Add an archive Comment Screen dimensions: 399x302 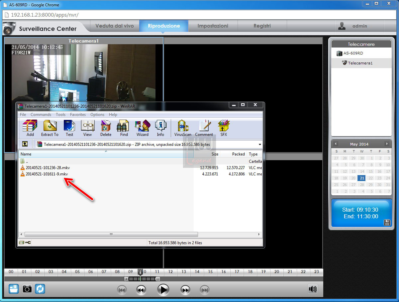(204, 128)
